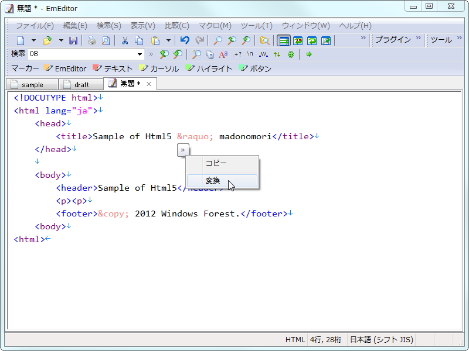Viewport: 469px width, 351px height.
Task: Click the Copy icon in main toolbar
Action: click(x=139, y=40)
